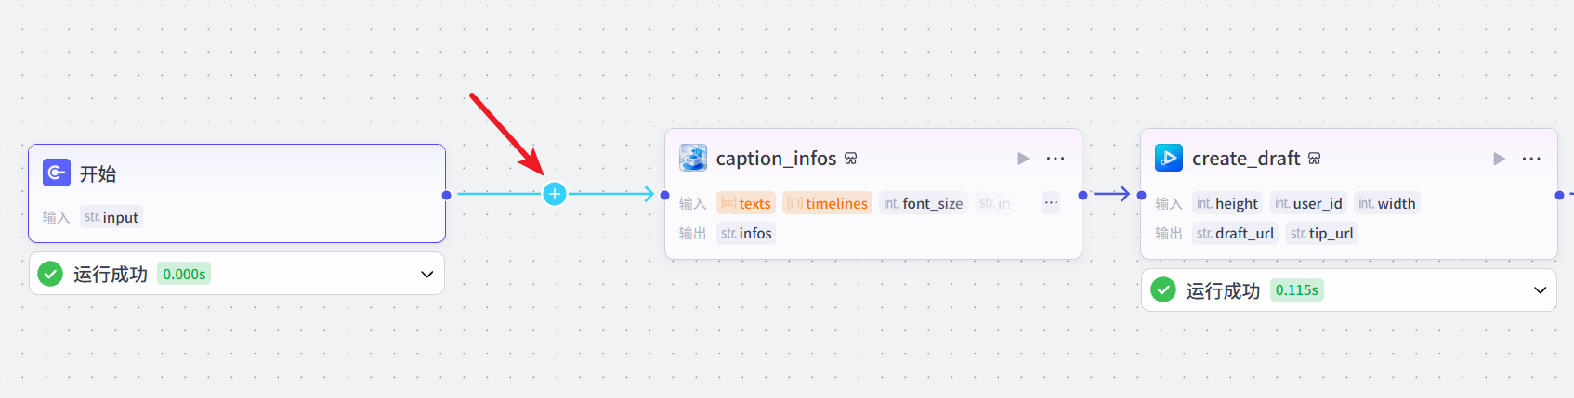Open the create_draft node more options menu
This screenshot has height=398, width=1574.
point(1531,159)
